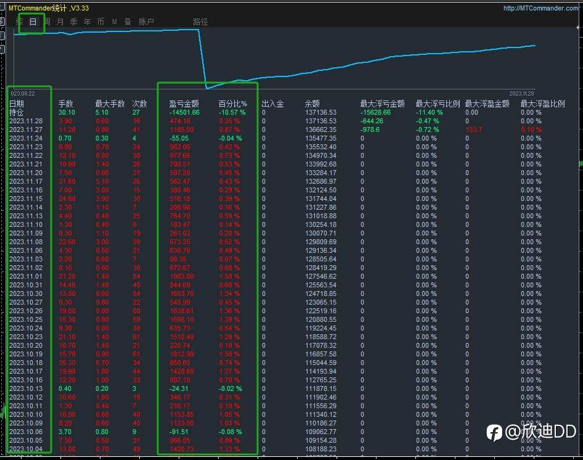Click the 余额 balance column header
The width and height of the screenshot is (583, 460).
point(312,104)
